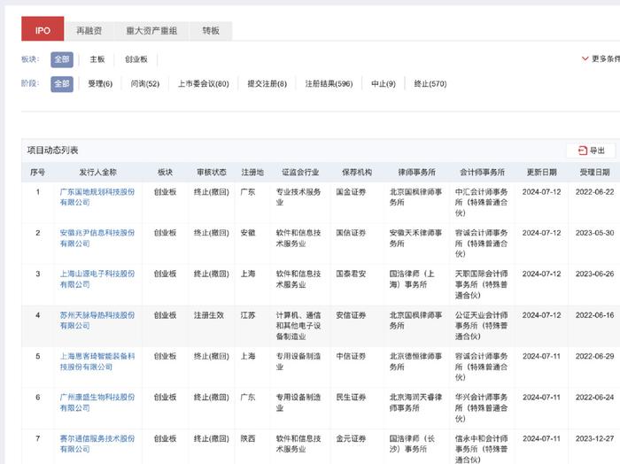Click 金元证券 sponsor cell

pos(351,438)
